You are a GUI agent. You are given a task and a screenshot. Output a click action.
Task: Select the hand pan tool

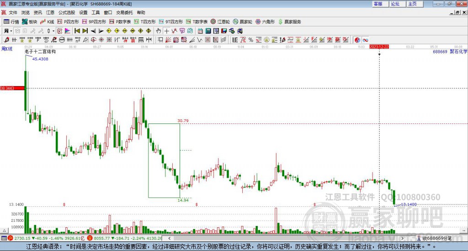pyautogui.click(x=159, y=31)
